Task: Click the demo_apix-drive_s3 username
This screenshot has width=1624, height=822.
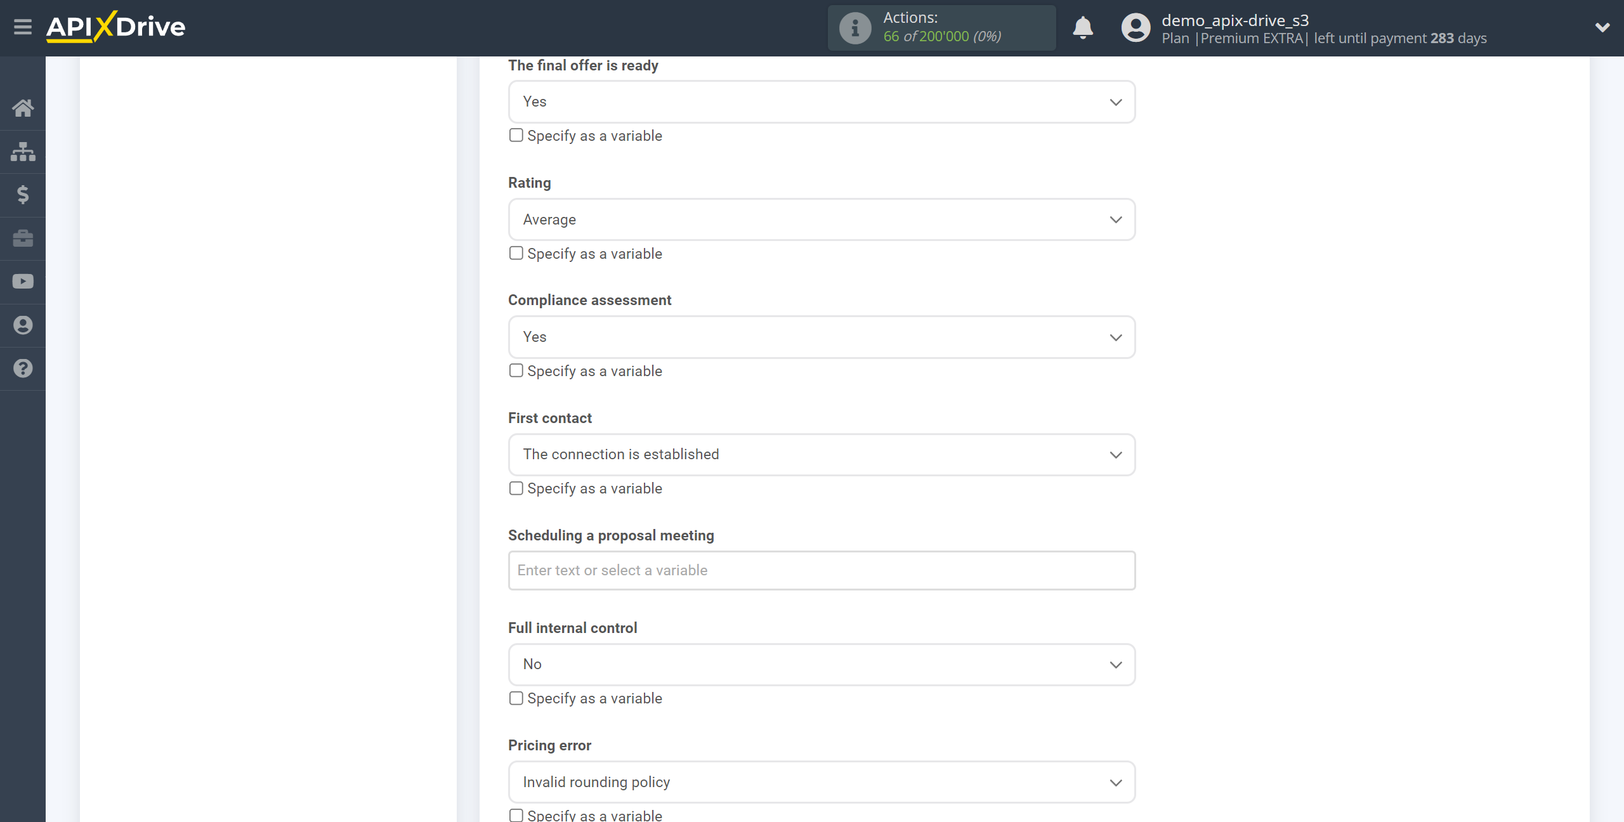Action: 1235,20
